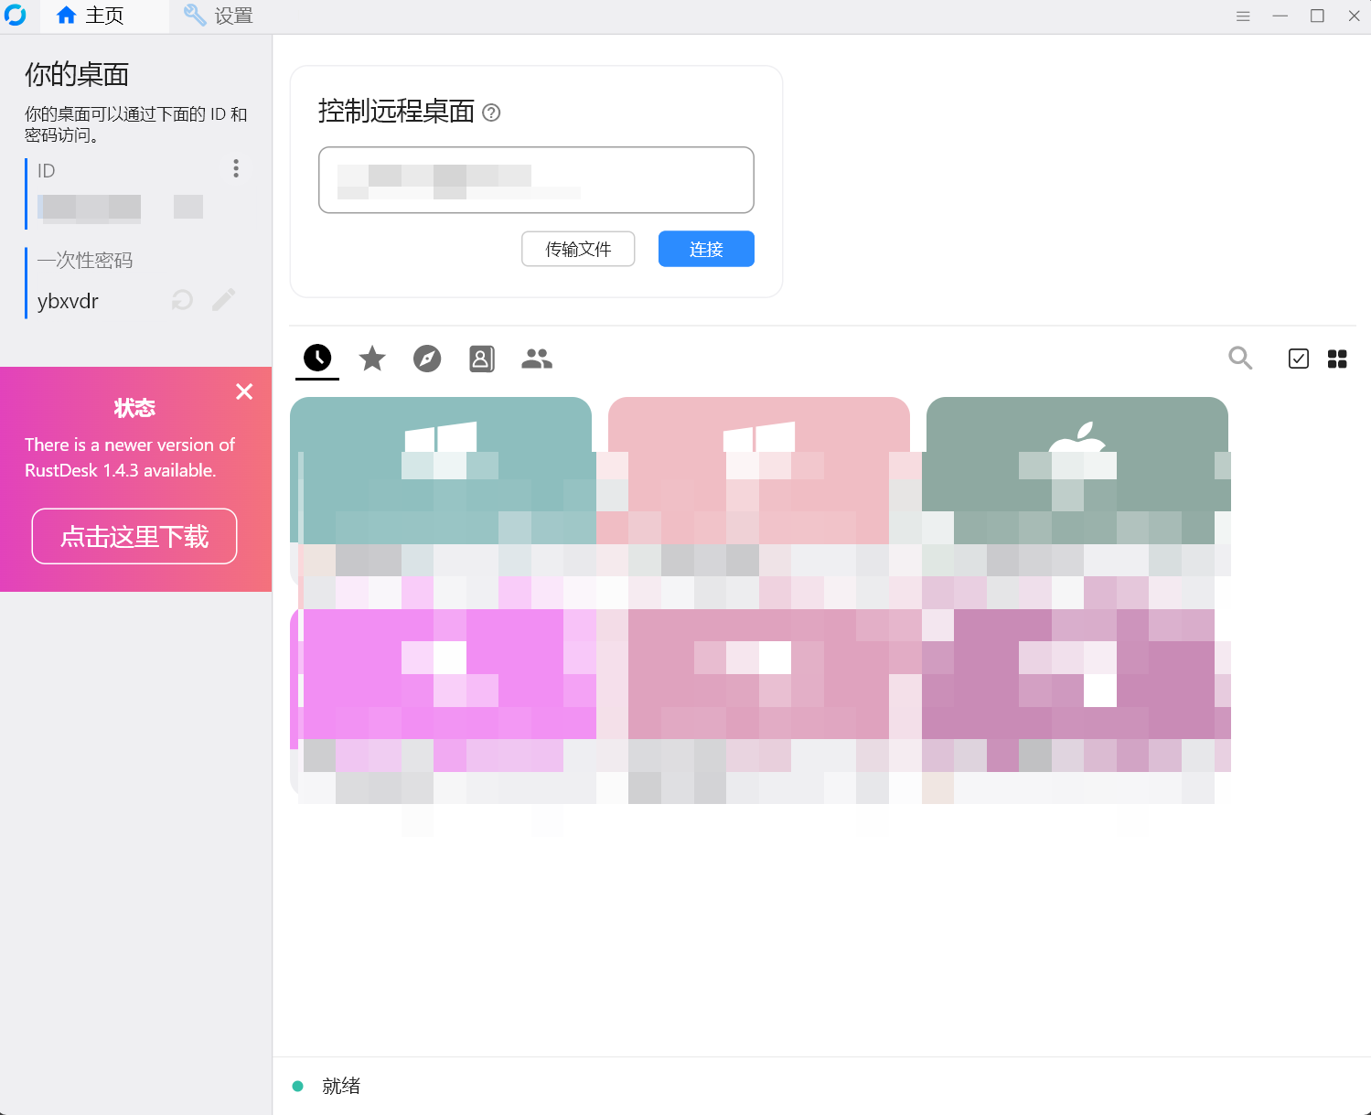Open the Discovered compass tab
This screenshot has height=1115, width=1371.
[x=427, y=359]
